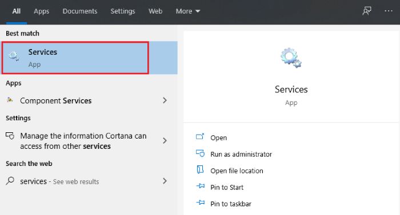
Task: Open the feedback icon in top bar
Action: [367, 11]
